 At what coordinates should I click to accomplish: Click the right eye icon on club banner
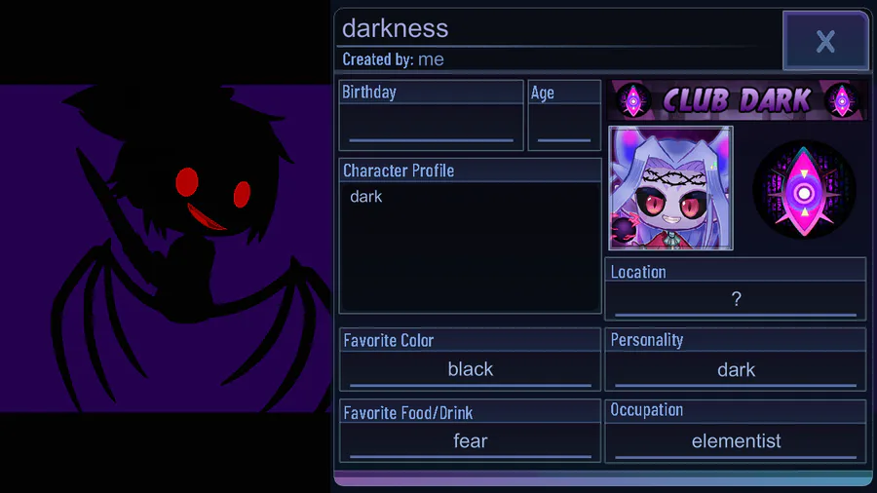tap(842, 100)
